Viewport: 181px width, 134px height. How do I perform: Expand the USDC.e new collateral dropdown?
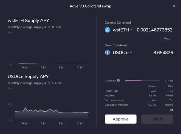[x=131, y=52]
